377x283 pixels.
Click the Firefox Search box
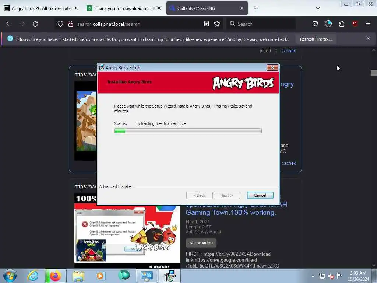[261, 24]
